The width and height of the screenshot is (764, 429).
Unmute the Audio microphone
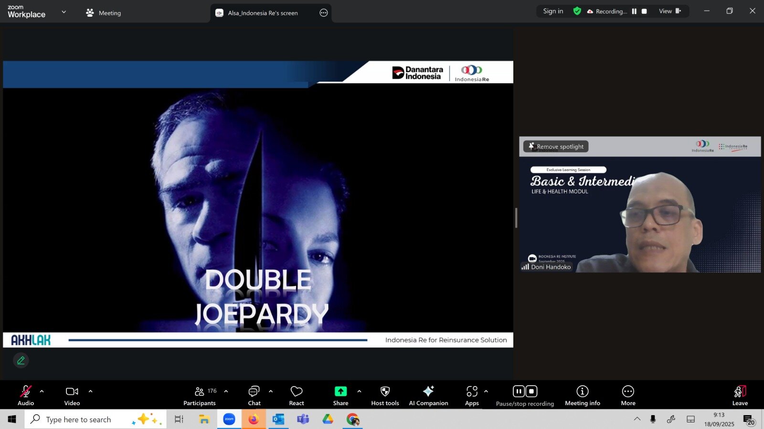[x=26, y=396]
